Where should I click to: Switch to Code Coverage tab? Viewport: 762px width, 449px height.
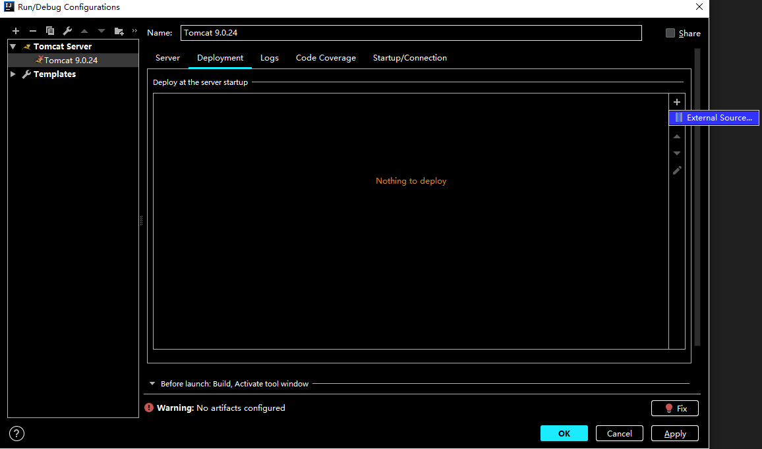coord(326,58)
